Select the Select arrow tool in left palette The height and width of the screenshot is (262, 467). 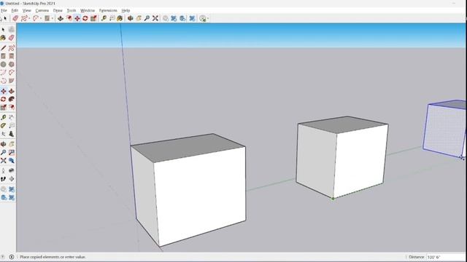pos(3,29)
